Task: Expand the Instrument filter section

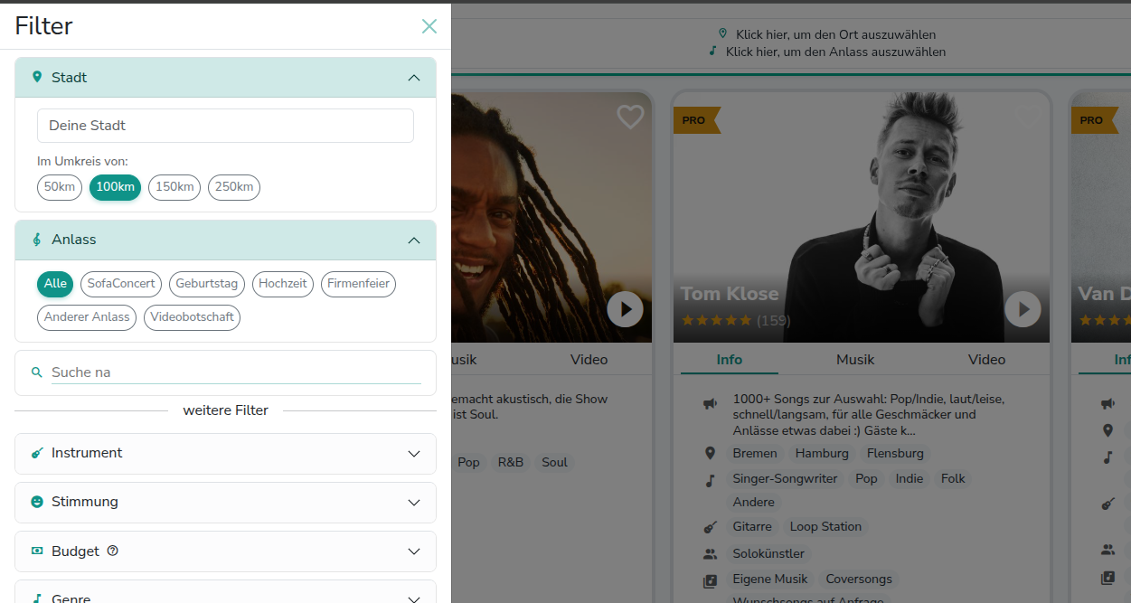Action: [x=225, y=454]
